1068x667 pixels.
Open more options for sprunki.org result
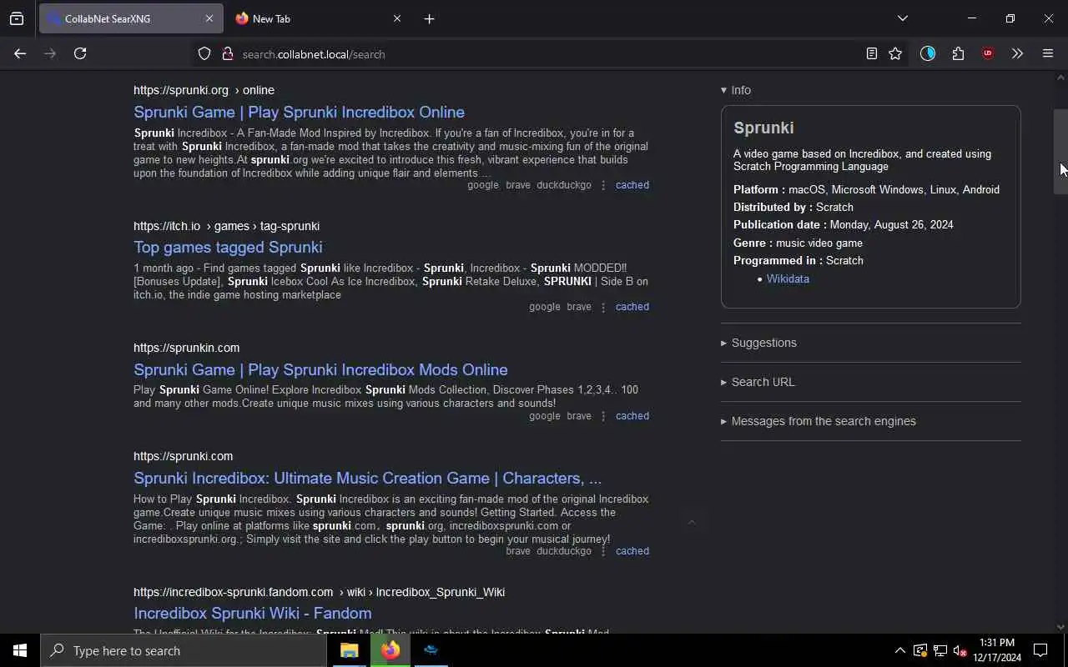[x=603, y=185]
